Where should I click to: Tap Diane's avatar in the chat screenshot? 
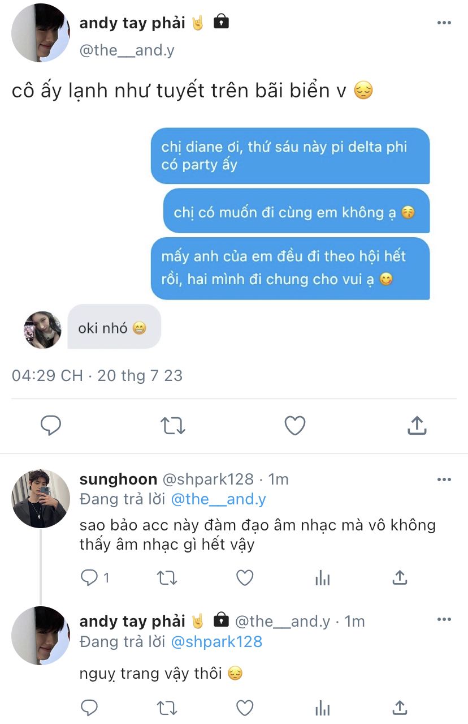[42, 329]
